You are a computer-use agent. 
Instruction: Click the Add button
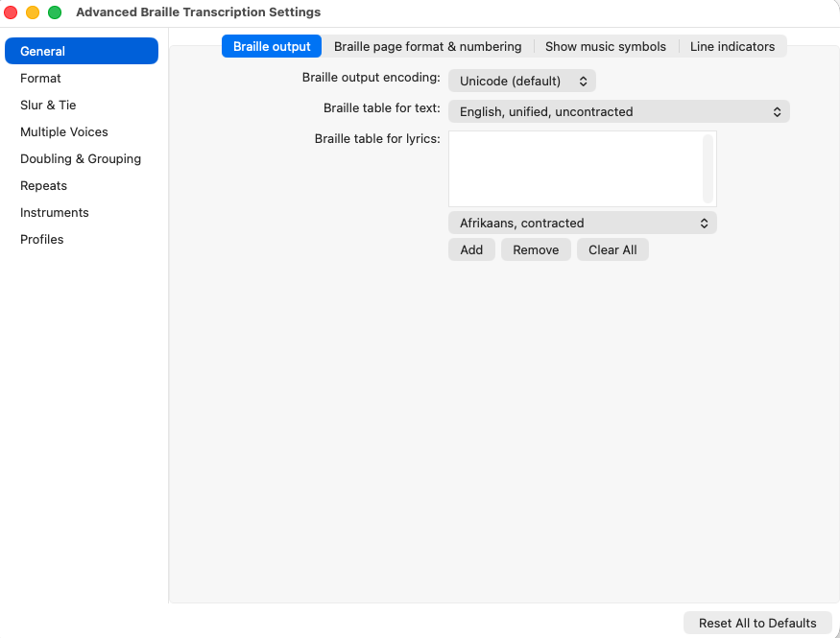471,249
